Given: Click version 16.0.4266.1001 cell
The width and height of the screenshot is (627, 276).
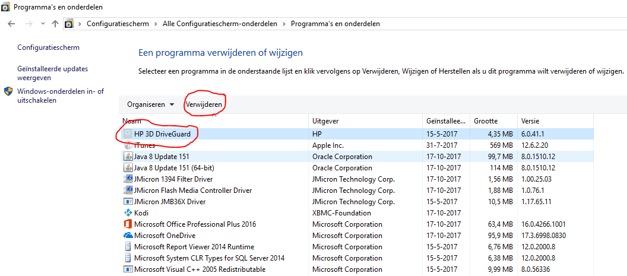Looking at the screenshot, I should click(x=543, y=224).
